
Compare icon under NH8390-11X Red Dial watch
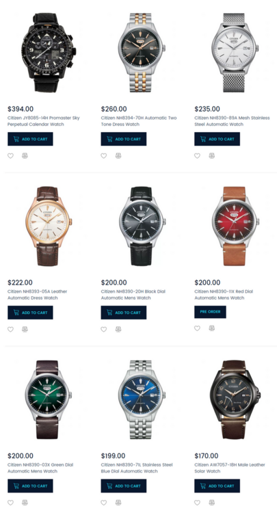(211, 328)
